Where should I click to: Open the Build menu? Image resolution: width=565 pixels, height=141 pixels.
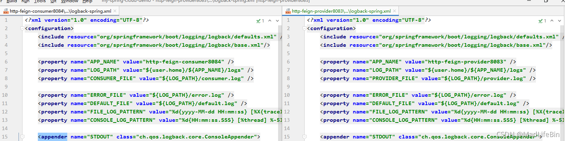pos(12,1)
